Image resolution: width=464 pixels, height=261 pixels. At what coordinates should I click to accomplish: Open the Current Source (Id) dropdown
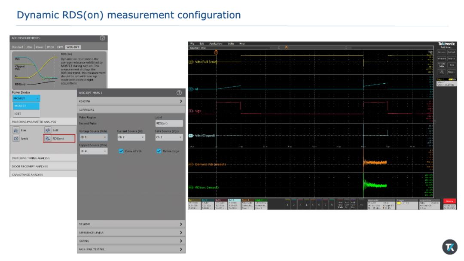[x=131, y=137]
